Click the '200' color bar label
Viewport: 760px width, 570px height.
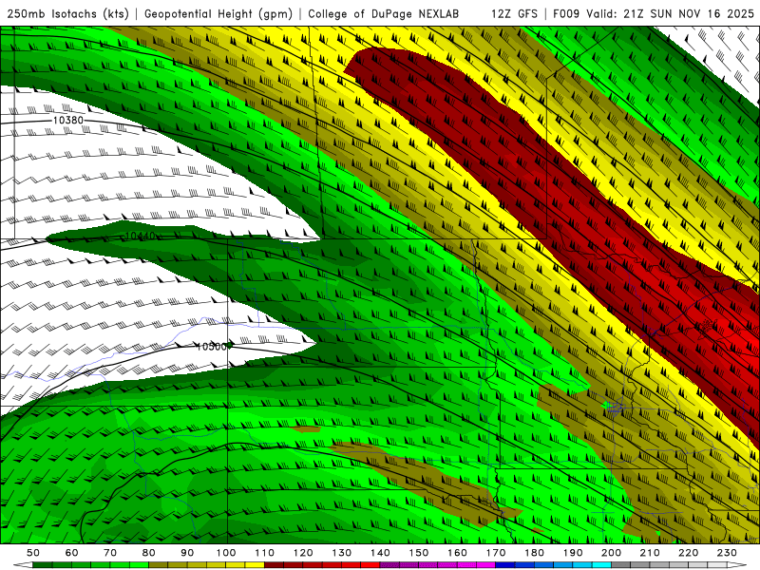click(611, 553)
